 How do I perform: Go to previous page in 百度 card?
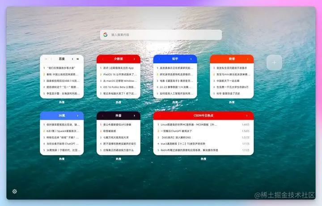coord(51,59)
